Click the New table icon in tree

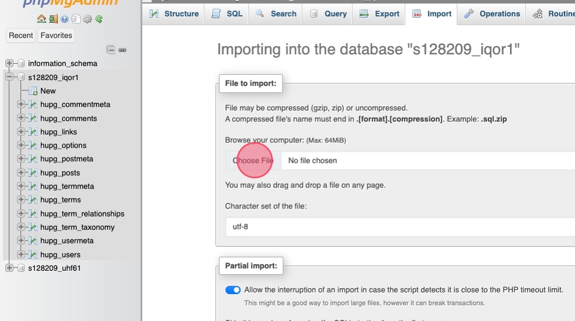33,91
